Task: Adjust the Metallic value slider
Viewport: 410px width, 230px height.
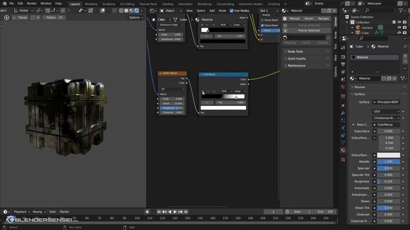Action: click(x=388, y=162)
